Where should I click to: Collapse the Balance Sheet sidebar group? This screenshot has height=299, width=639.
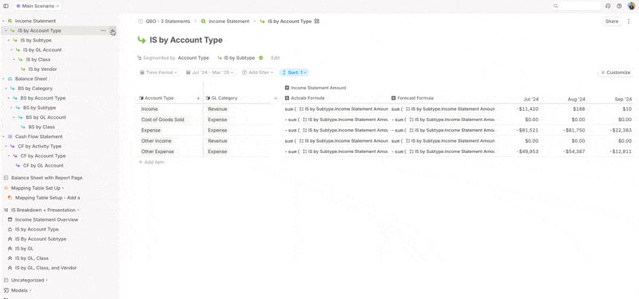coord(3,79)
